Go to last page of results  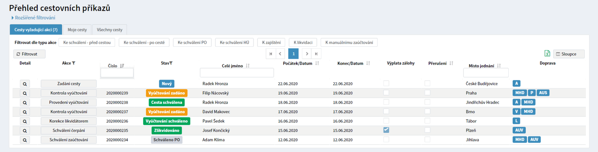[x=316, y=54]
